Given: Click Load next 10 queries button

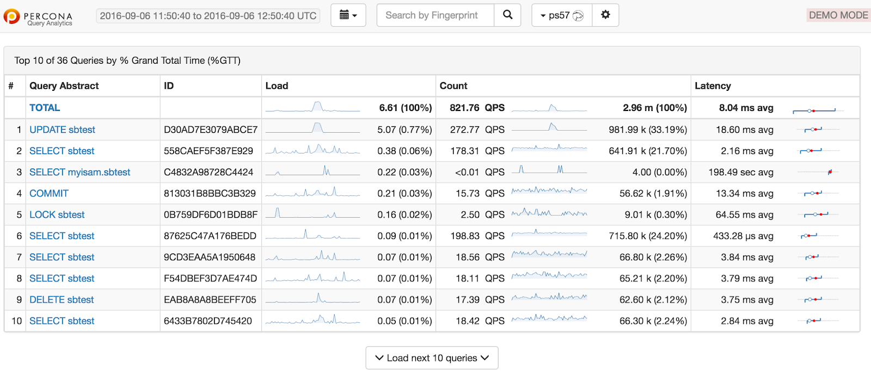Looking at the screenshot, I should 432,358.
